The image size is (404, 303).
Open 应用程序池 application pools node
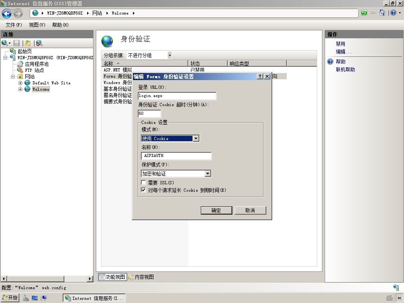pos(37,64)
